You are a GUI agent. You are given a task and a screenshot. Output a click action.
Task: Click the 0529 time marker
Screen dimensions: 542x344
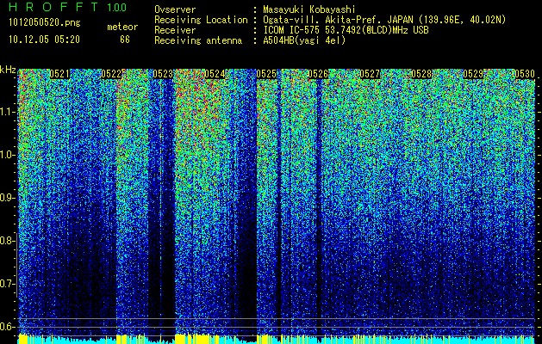pos(473,74)
